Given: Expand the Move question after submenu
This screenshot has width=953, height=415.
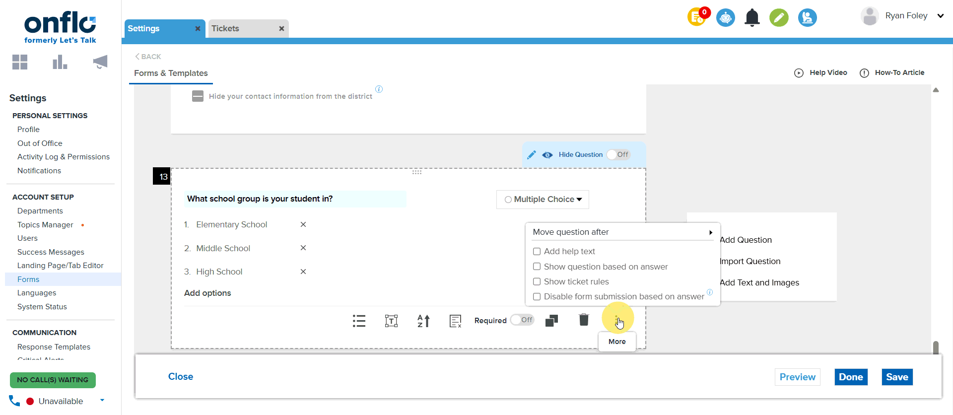Looking at the screenshot, I should click(622, 232).
